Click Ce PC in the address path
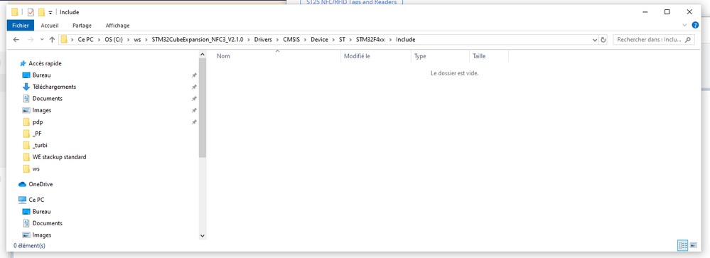 tap(85, 39)
